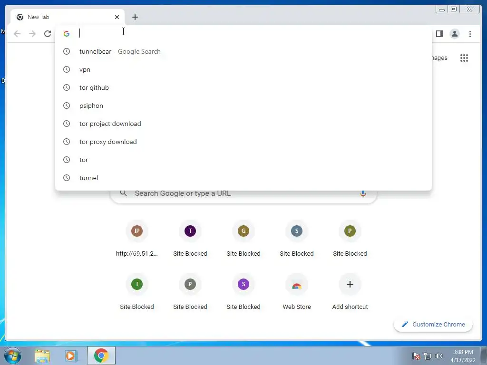Open the Web Store shortcut
Screen dimensions: 487x365
coord(297,292)
